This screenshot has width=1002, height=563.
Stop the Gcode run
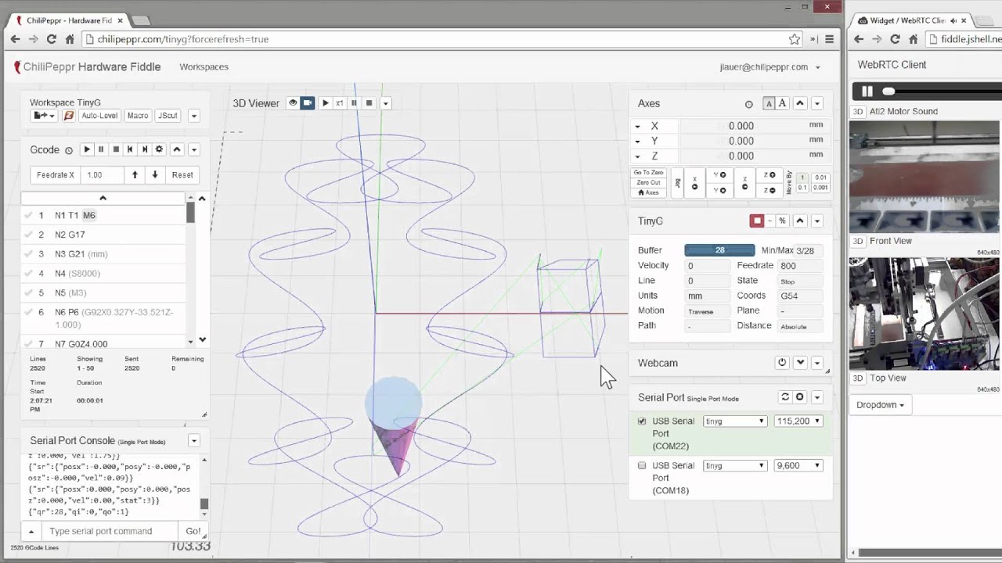click(116, 149)
